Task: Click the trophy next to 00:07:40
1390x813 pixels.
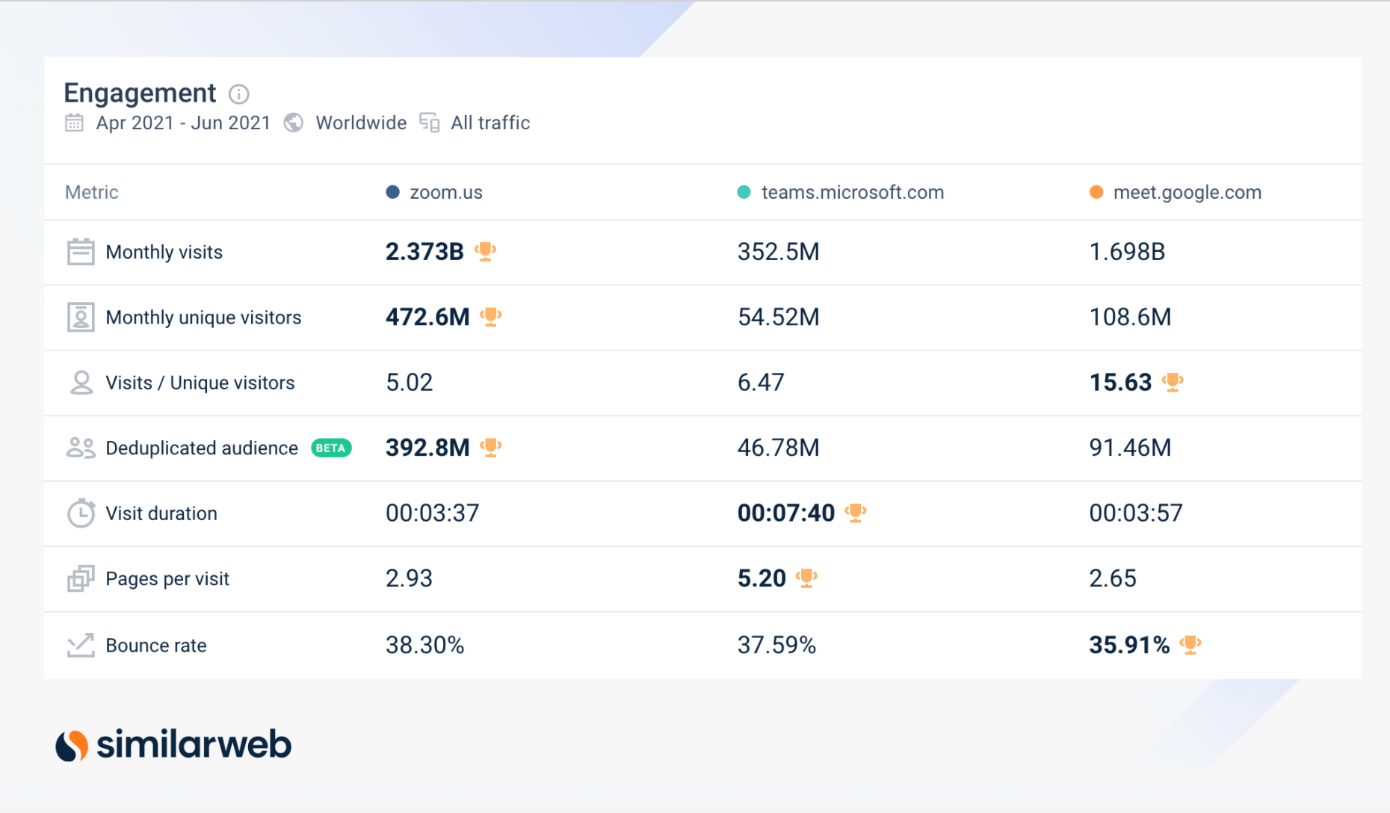Action: coord(856,513)
